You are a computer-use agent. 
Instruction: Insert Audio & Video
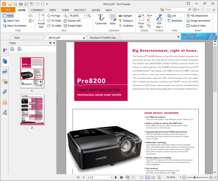click(196, 26)
